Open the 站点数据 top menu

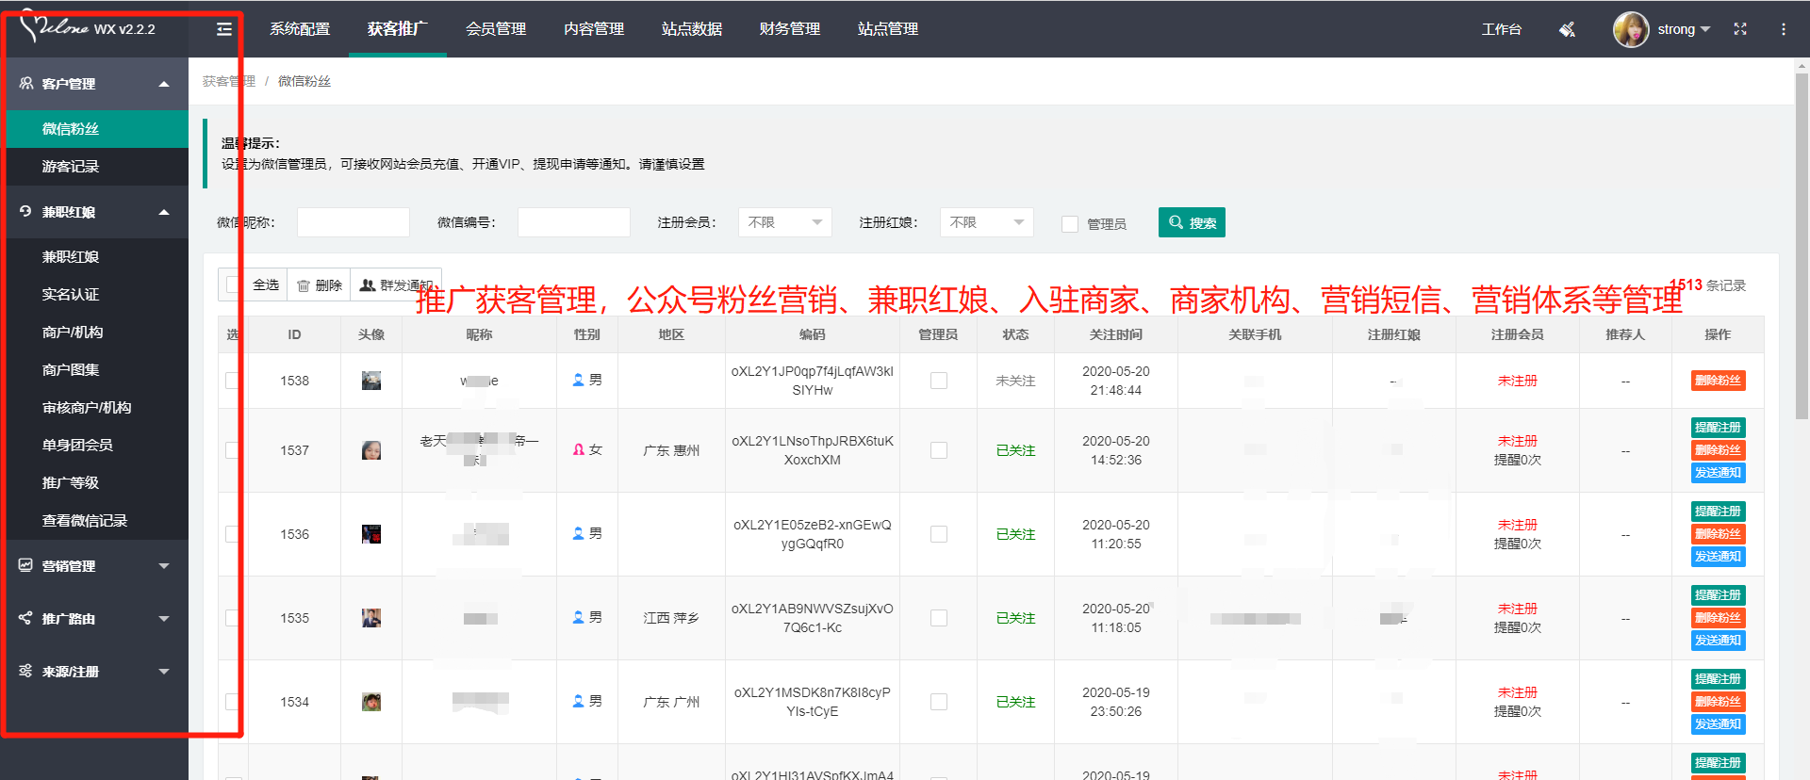[x=692, y=29]
